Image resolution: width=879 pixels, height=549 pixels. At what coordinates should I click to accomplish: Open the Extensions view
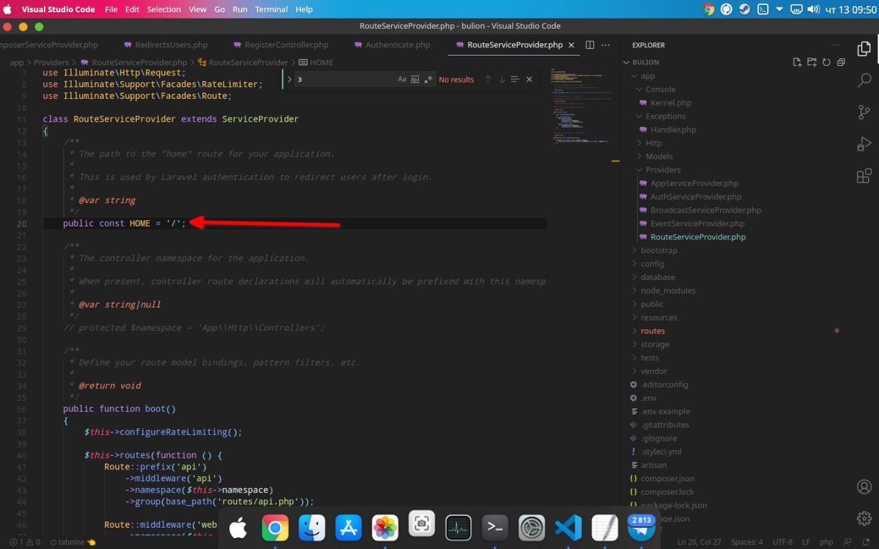click(x=864, y=176)
